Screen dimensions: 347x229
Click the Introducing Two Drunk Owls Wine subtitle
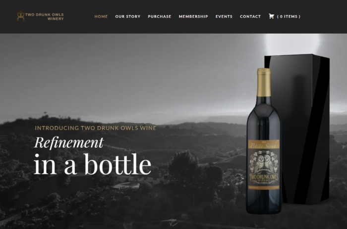96,128
